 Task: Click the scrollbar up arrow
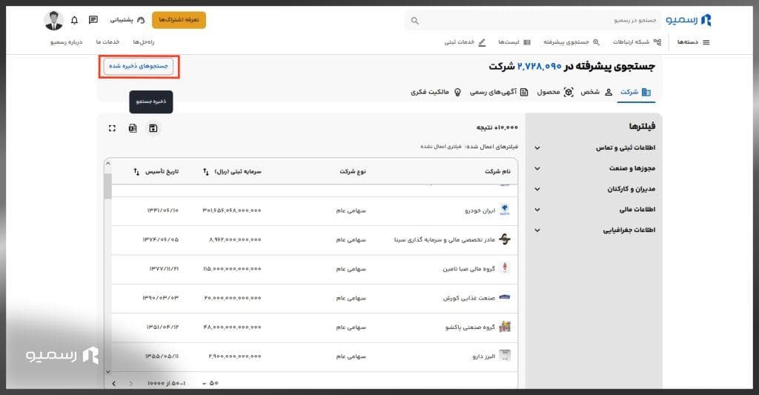108,164
